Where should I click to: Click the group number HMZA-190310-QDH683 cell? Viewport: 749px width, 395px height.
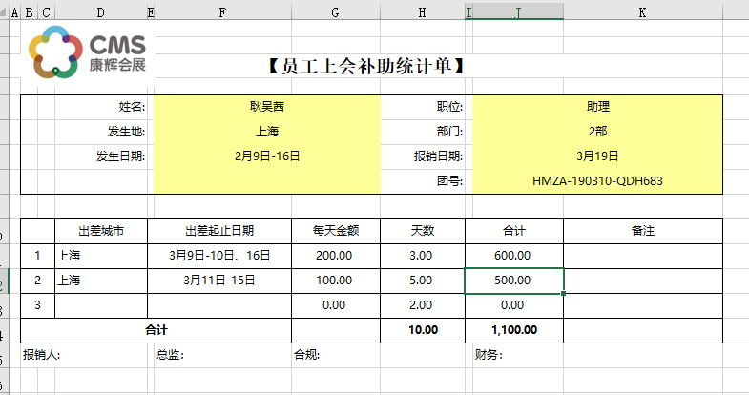pos(597,180)
